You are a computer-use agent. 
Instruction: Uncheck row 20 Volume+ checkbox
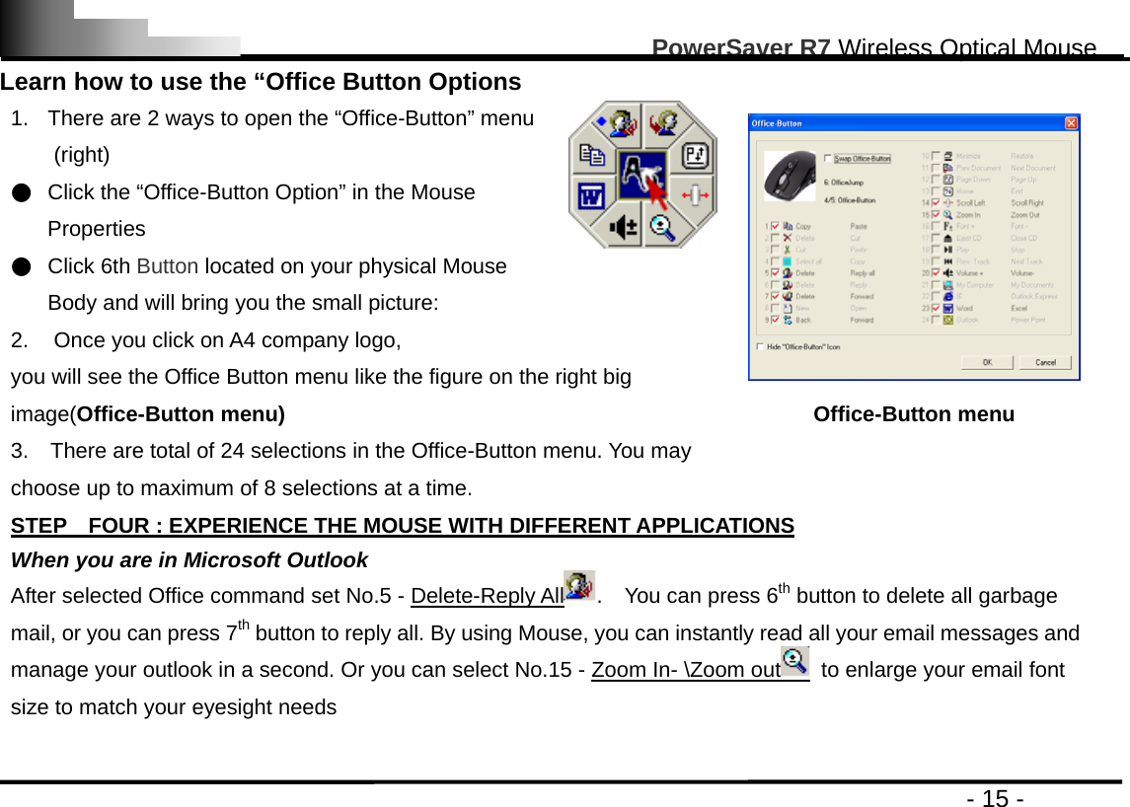pos(937,273)
